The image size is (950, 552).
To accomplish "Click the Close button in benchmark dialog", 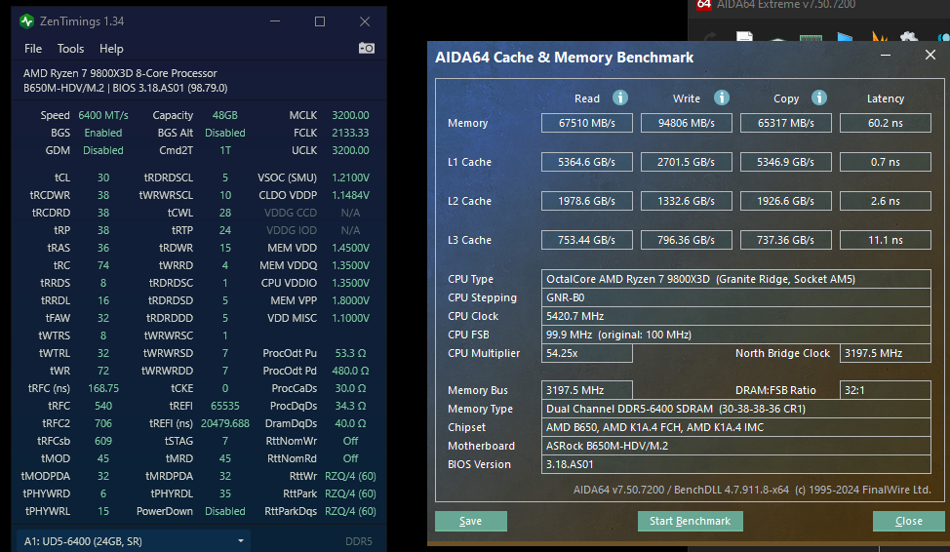I will 909,521.
